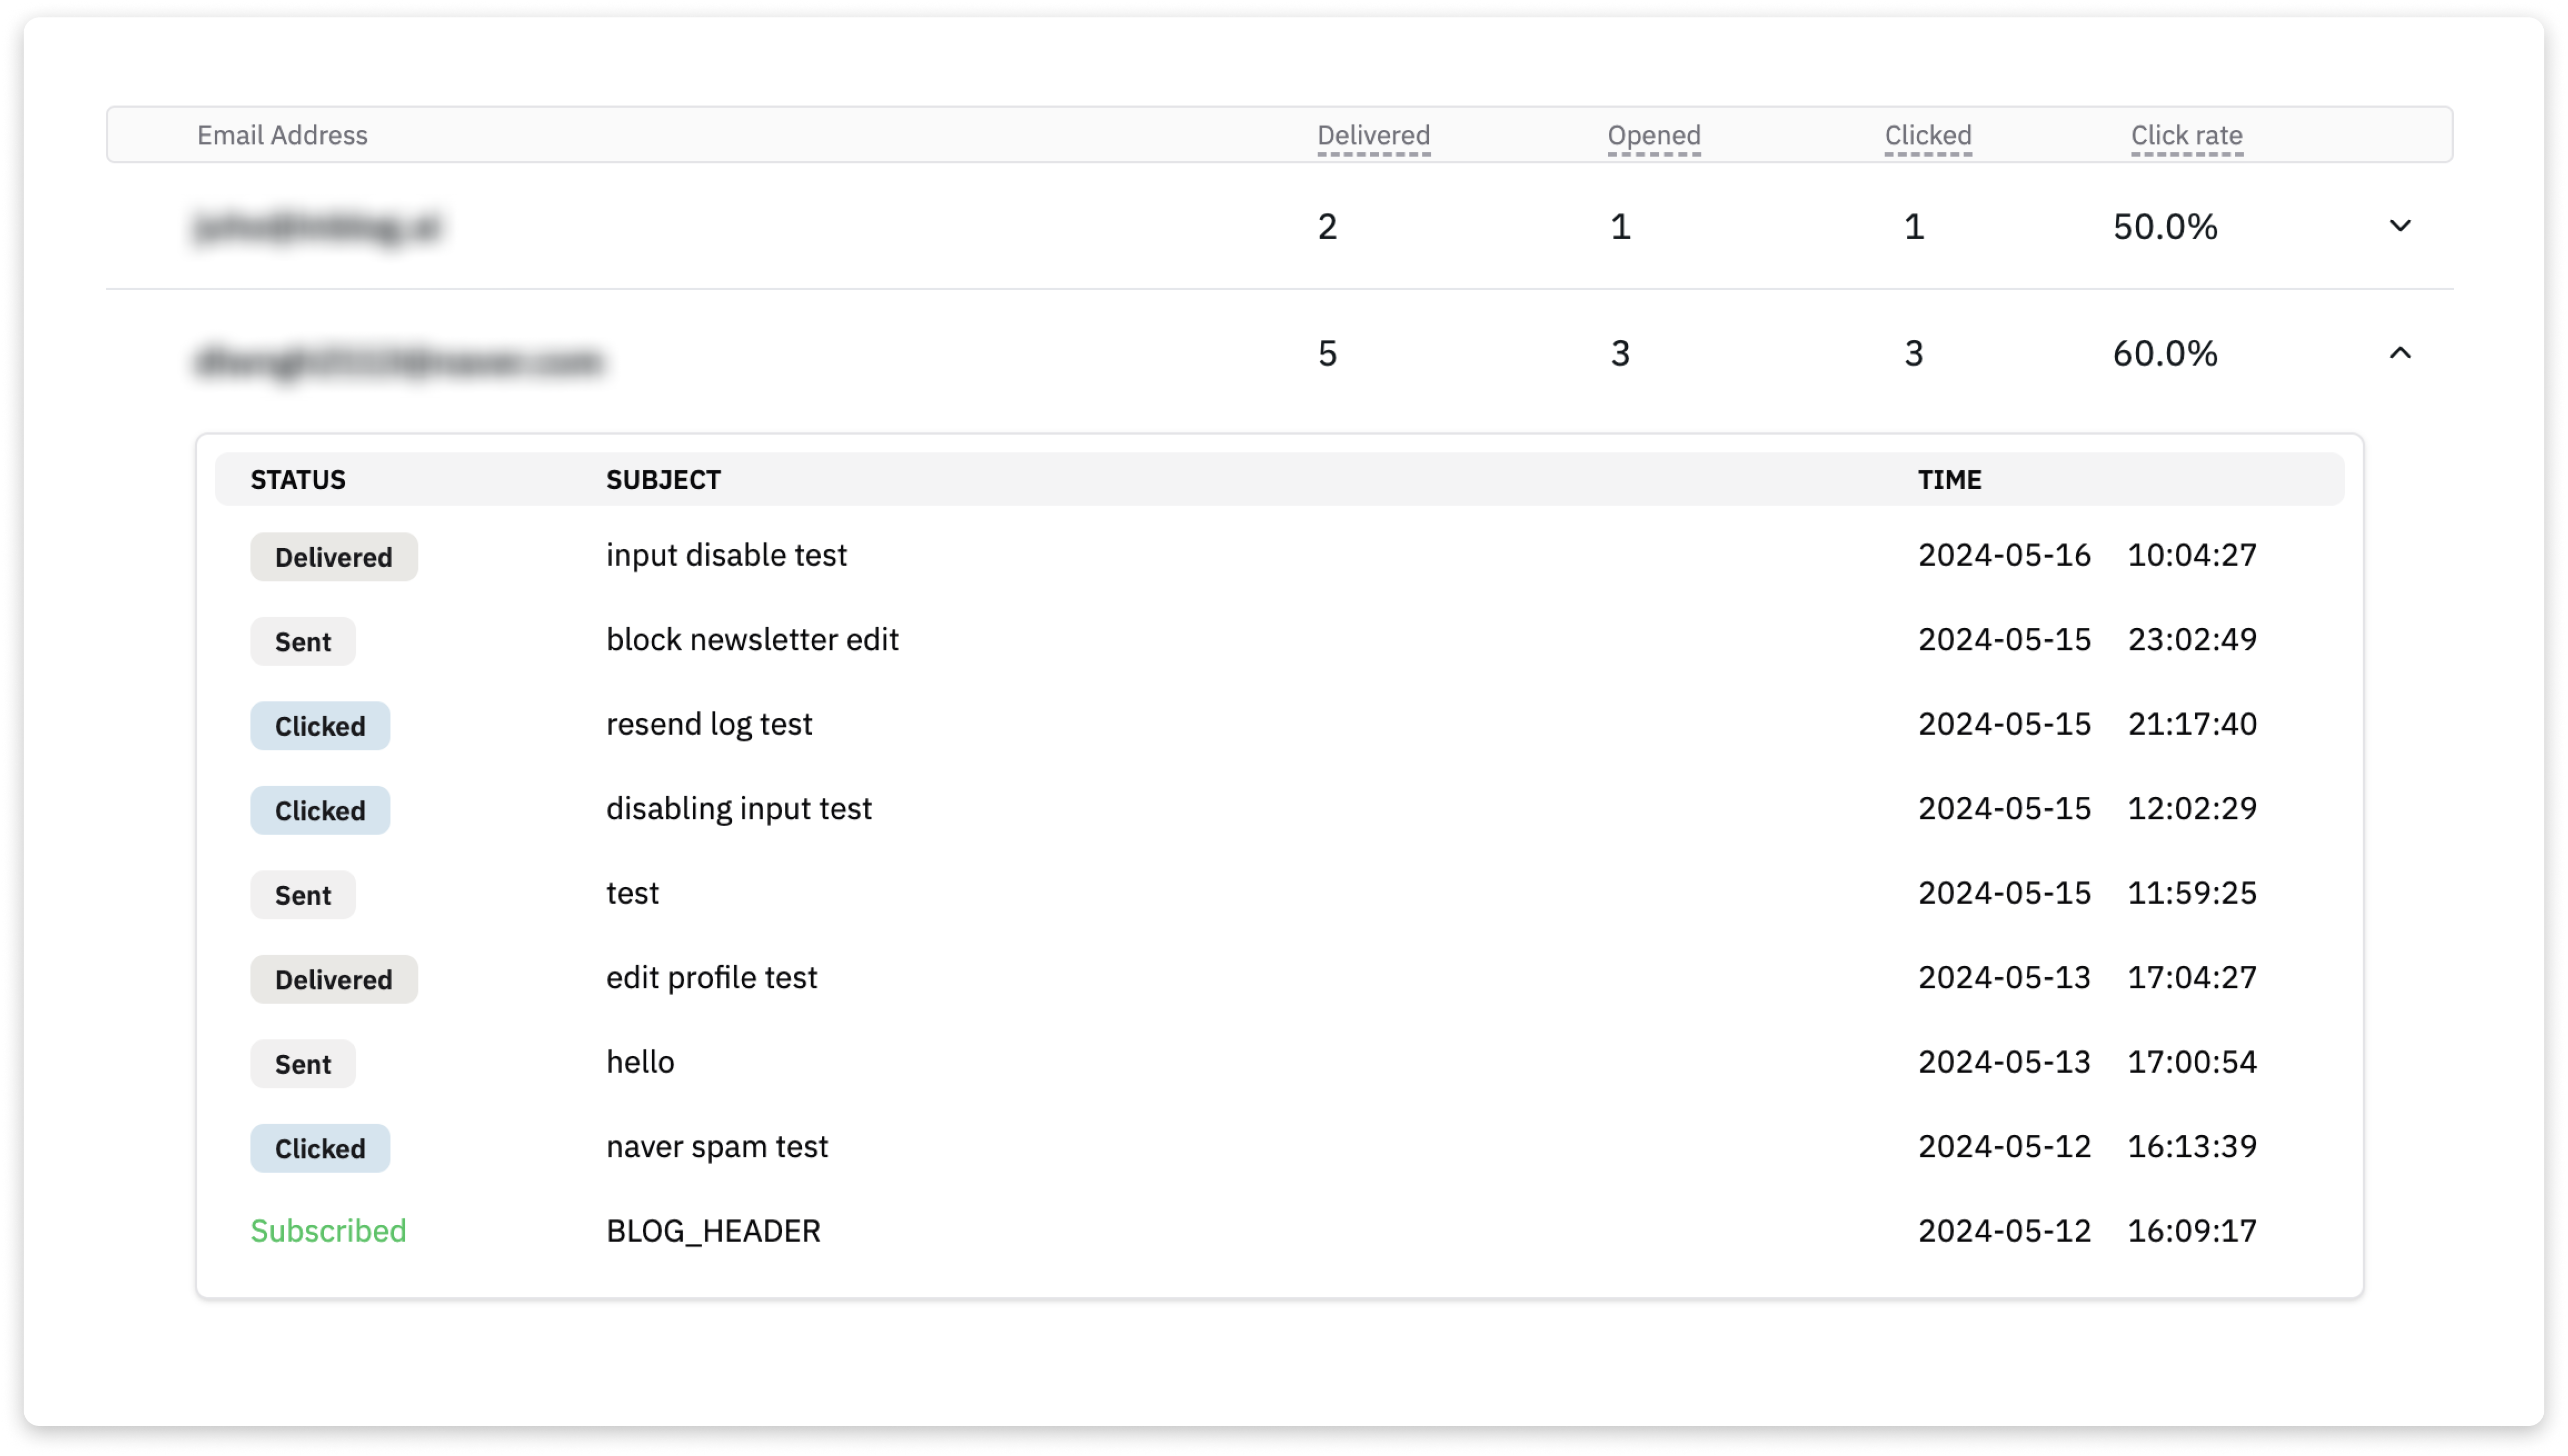Select the blurred second email address

click(399, 360)
